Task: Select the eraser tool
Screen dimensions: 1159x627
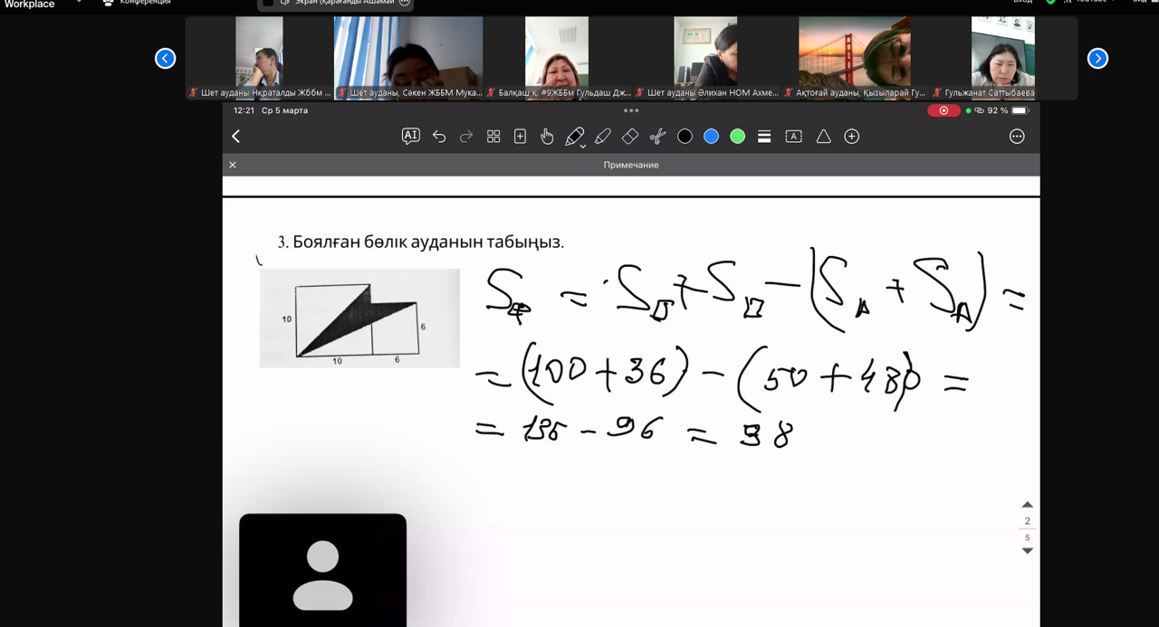Action: tap(630, 137)
